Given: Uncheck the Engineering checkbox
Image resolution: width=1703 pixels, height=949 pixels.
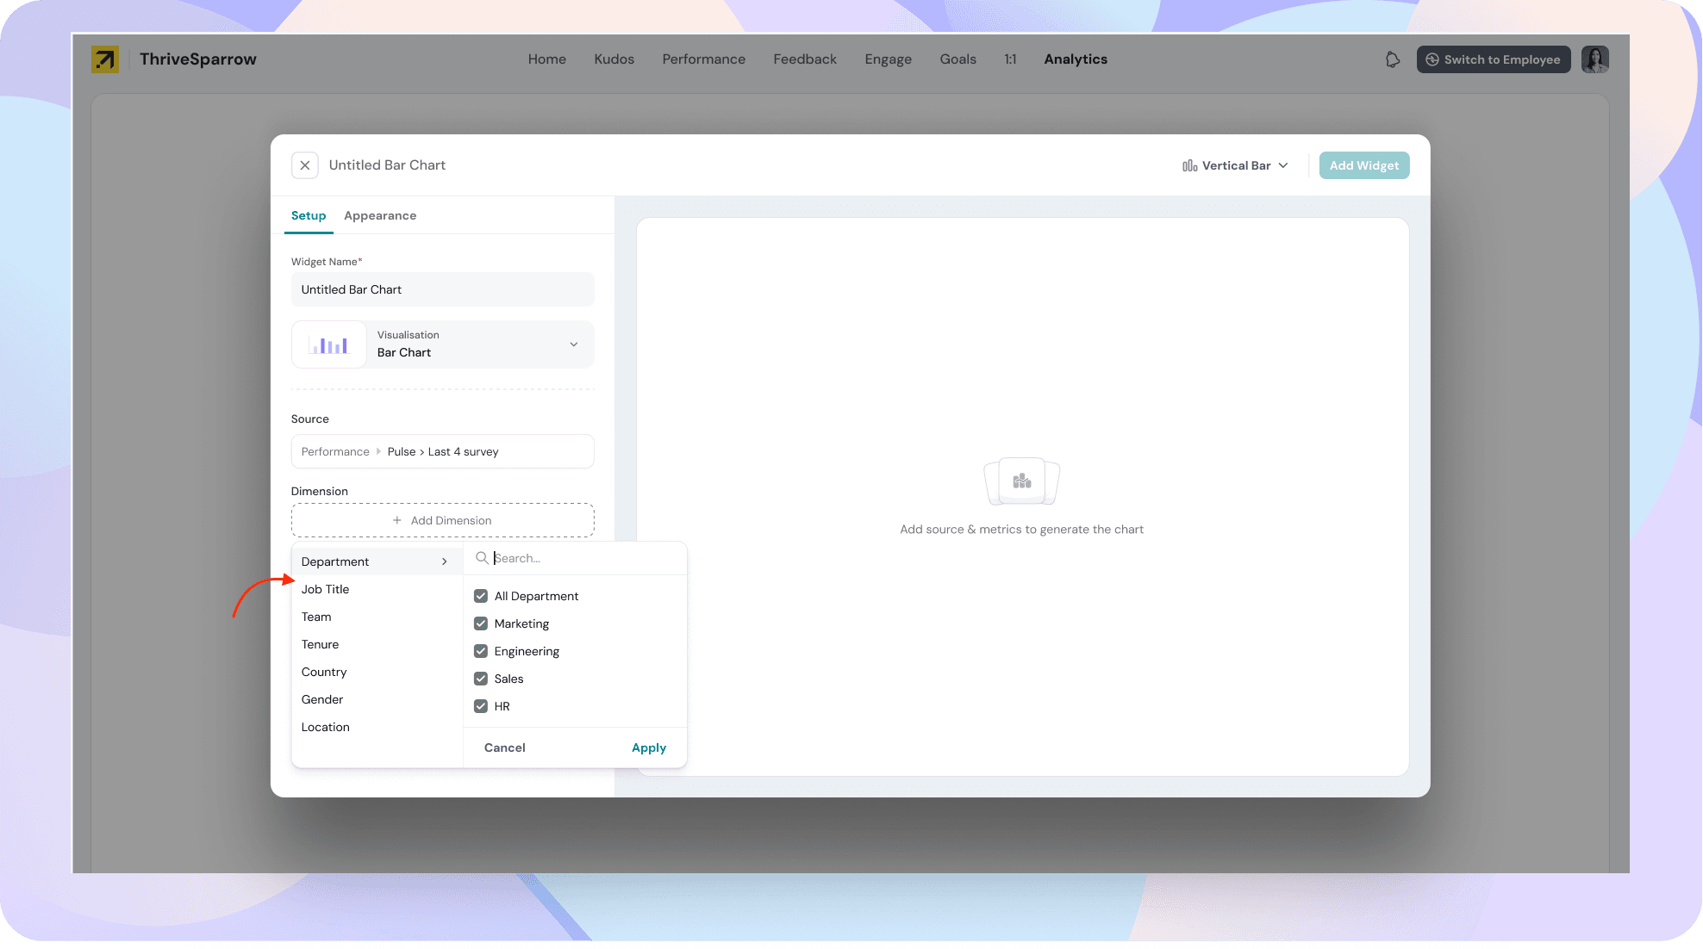Looking at the screenshot, I should [x=481, y=651].
